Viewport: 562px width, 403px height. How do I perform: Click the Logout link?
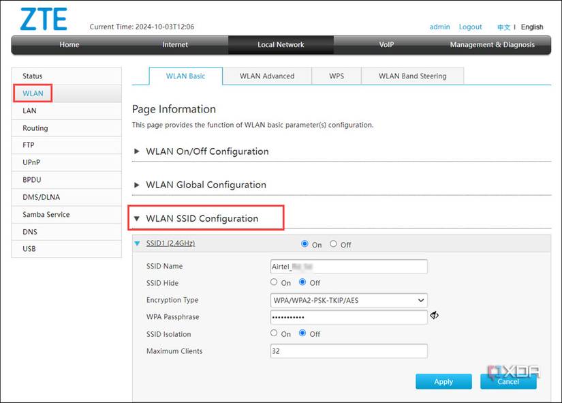pos(470,27)
